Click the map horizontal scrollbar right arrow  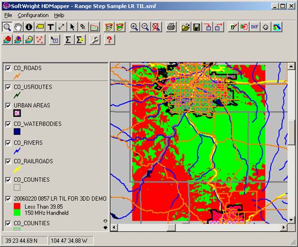coord(284,227)
